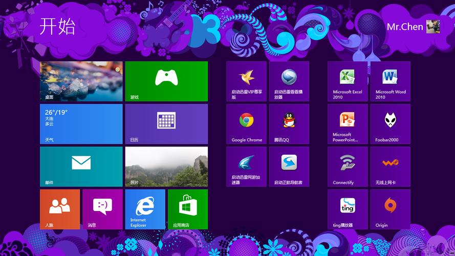Click the Mr.Chen user account picture
Screen dimensions: 455x256
(432, 27)
